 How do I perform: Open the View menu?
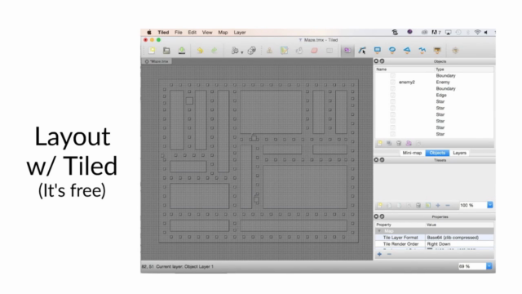[206, 33]
